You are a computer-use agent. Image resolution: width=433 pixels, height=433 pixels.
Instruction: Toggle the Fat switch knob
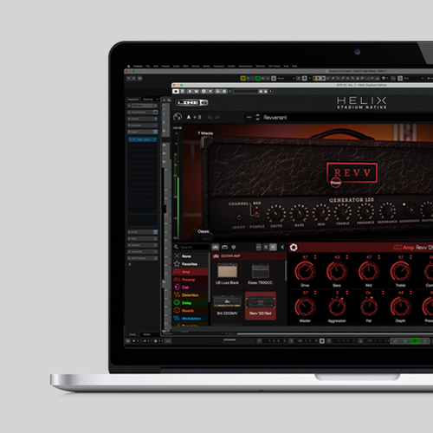pyautogui.click(x=369, y=307)
